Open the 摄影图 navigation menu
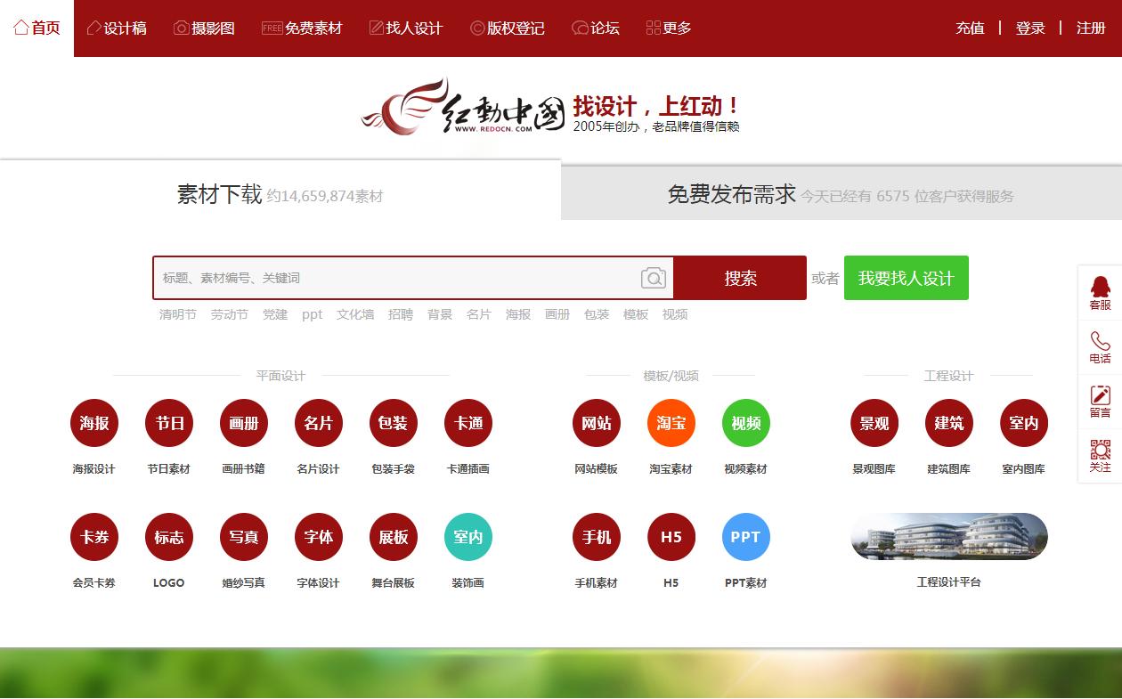The image size is (1122, 699). 204,28
